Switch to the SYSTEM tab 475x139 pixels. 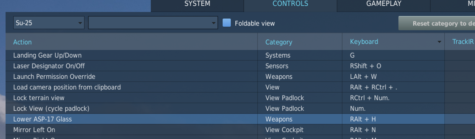click(x=197, y=4)
